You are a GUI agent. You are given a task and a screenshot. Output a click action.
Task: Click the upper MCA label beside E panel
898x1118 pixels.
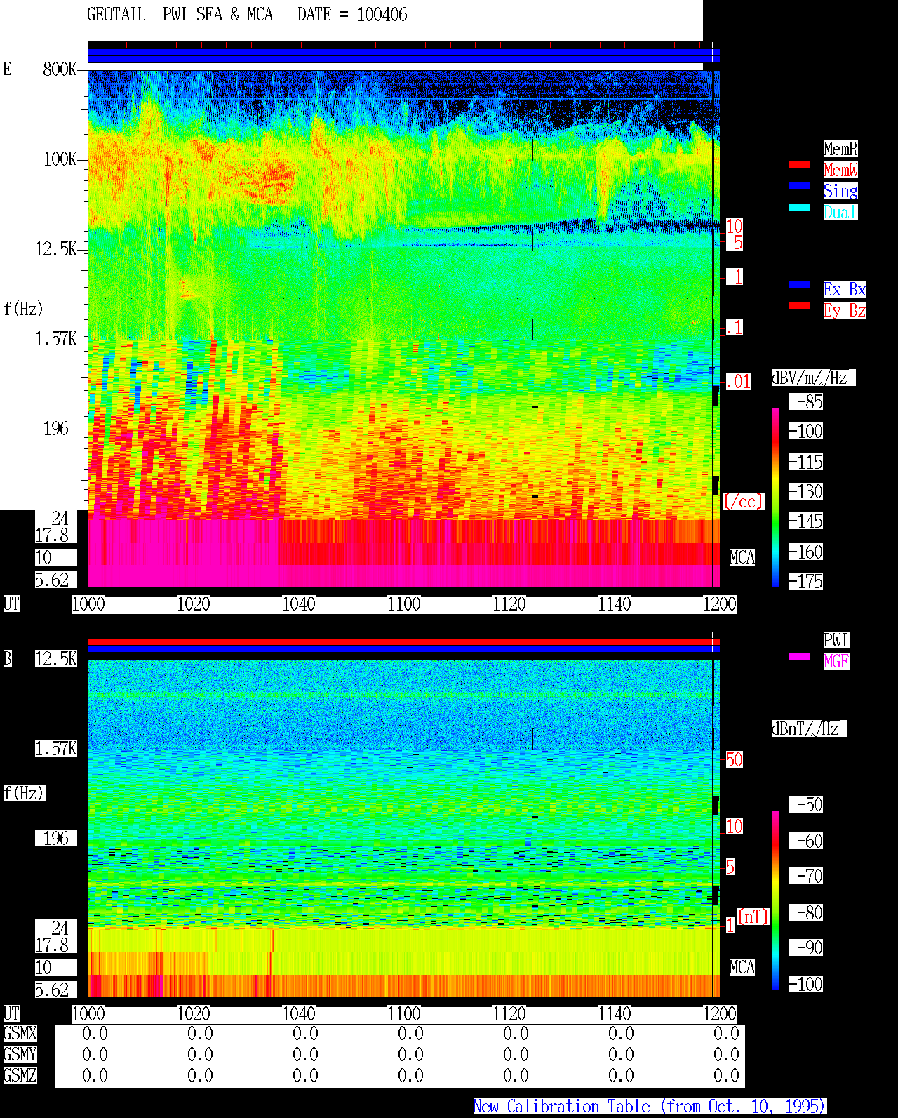pos(742,558)
